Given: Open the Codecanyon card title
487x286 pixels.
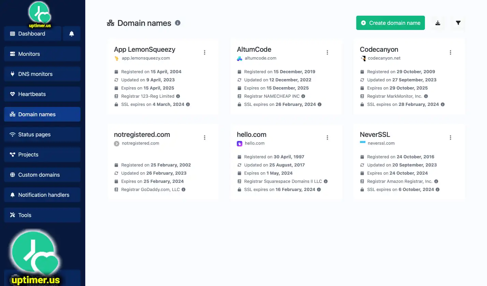Looking at the screenshot, I should pyautogui.click(x=379, y=49).
